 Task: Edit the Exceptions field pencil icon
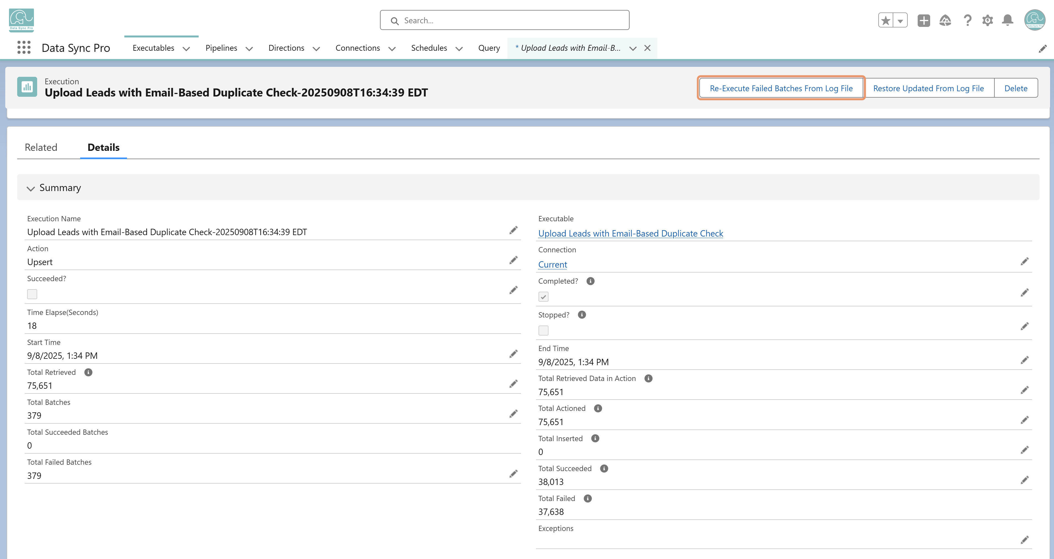(x=1025, y=540)
